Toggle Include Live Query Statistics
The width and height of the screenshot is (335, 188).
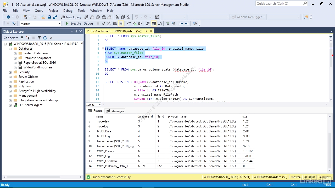point(134,23)
